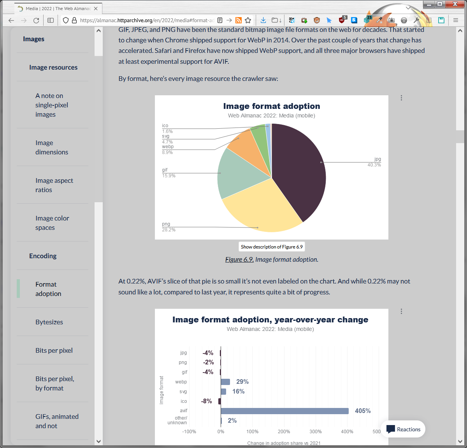Navigate to Image aspect ratios section
This screenshot has width=467, height=448.
(x=54, y=185)
